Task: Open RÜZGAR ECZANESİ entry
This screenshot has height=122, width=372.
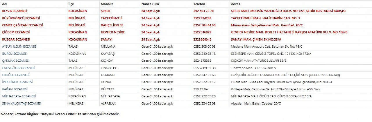Action: [16, 40]
